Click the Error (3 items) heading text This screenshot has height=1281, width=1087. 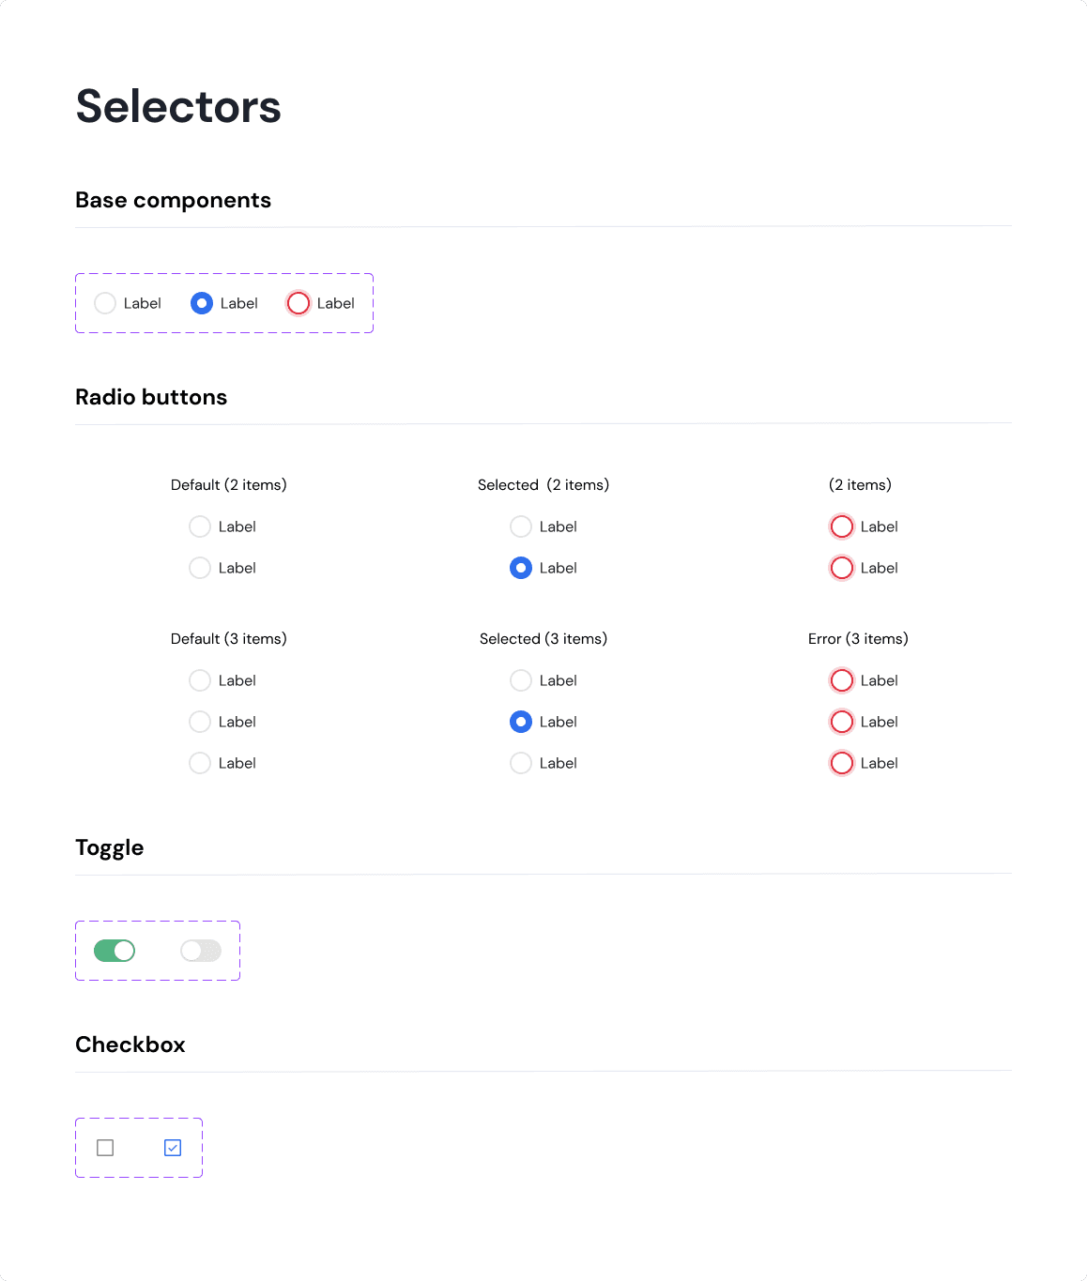pos(858,639)
